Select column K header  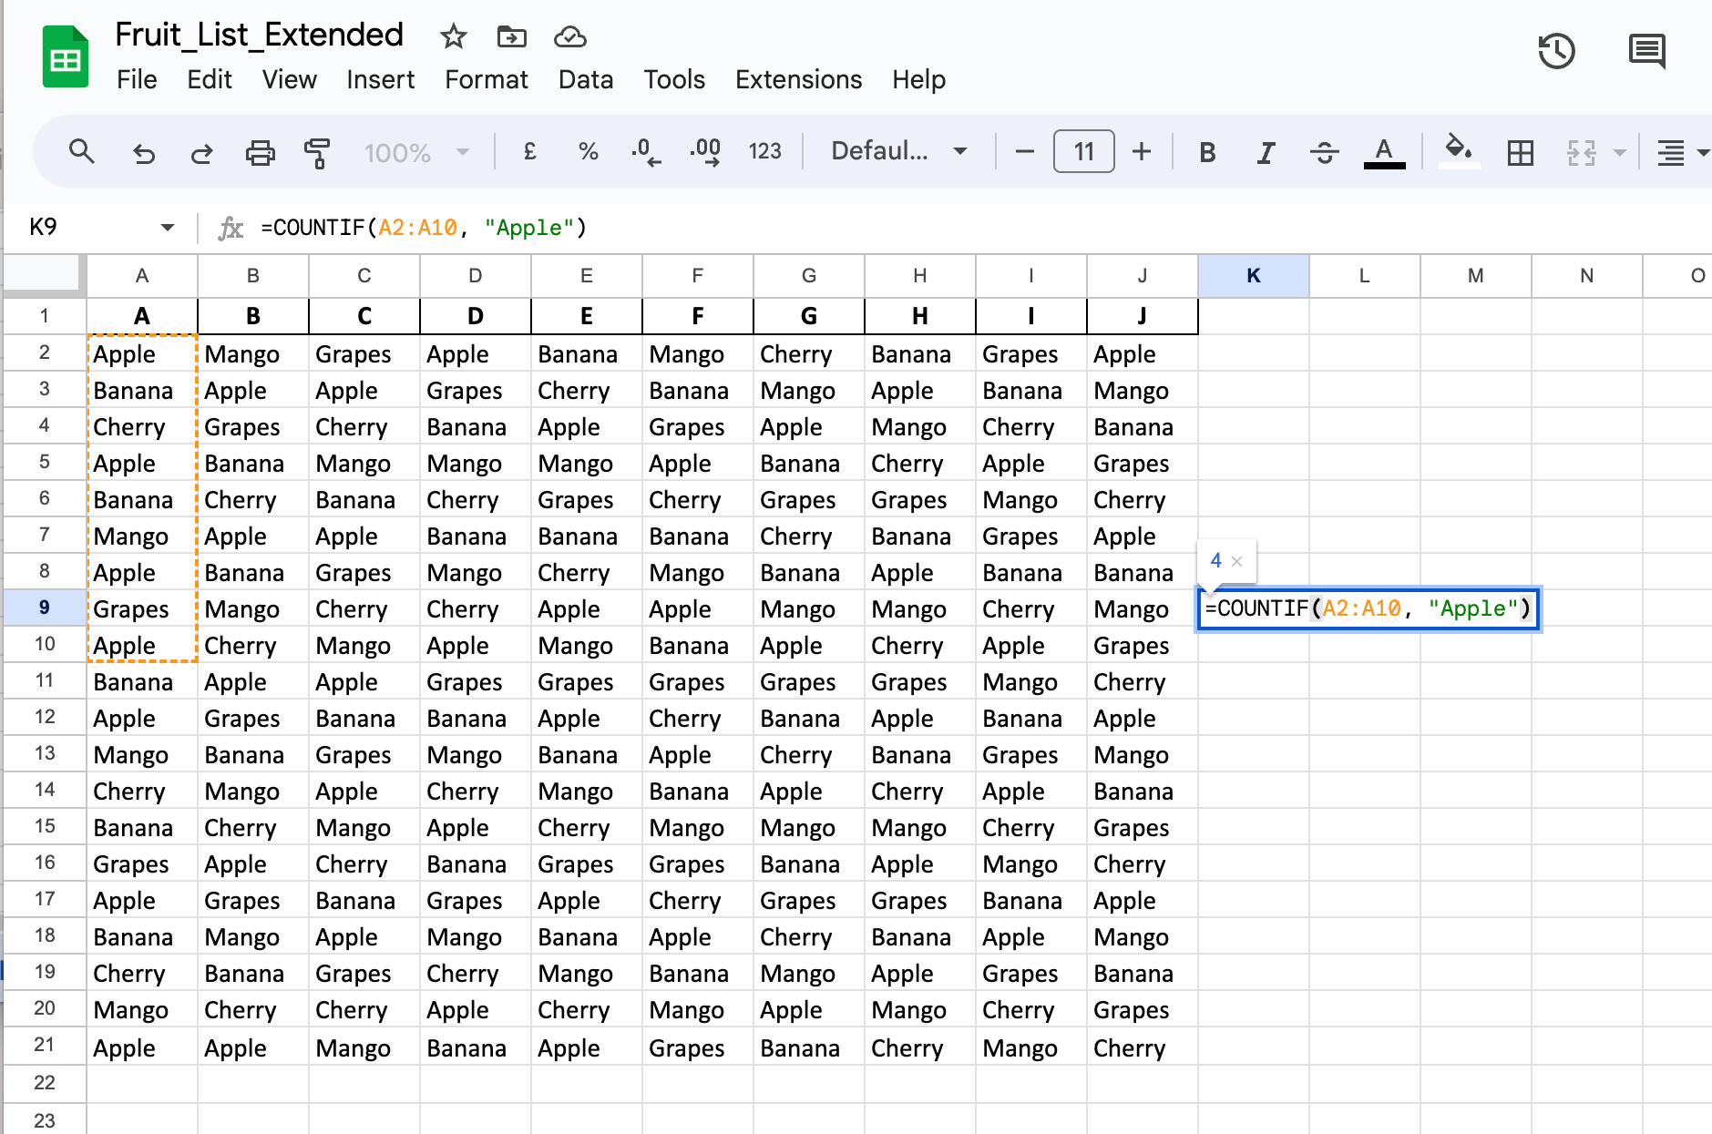click(1254, 276)
